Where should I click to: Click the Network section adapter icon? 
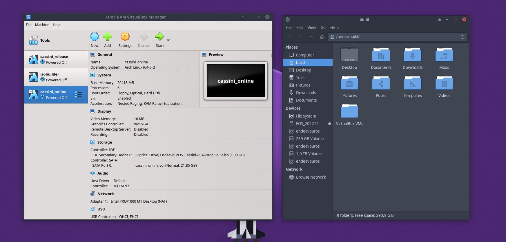pyautogui.click(x=93, y=194)
